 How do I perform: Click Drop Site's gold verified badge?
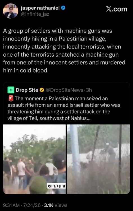(42, 90)
